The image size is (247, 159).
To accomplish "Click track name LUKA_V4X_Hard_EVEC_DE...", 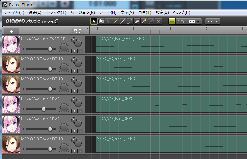I will (x=45, y=39).
